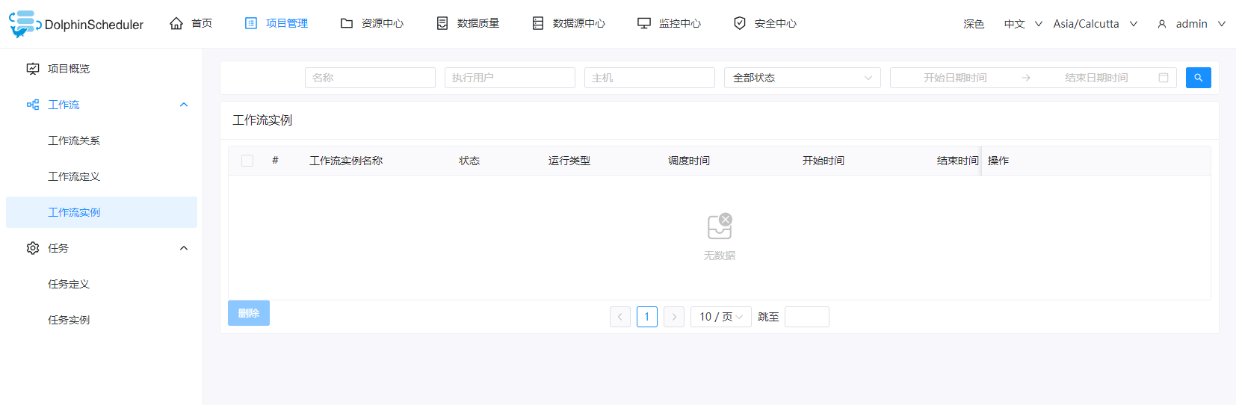
Task: Click the 调度时间 column header
Action: coord(689,161)
